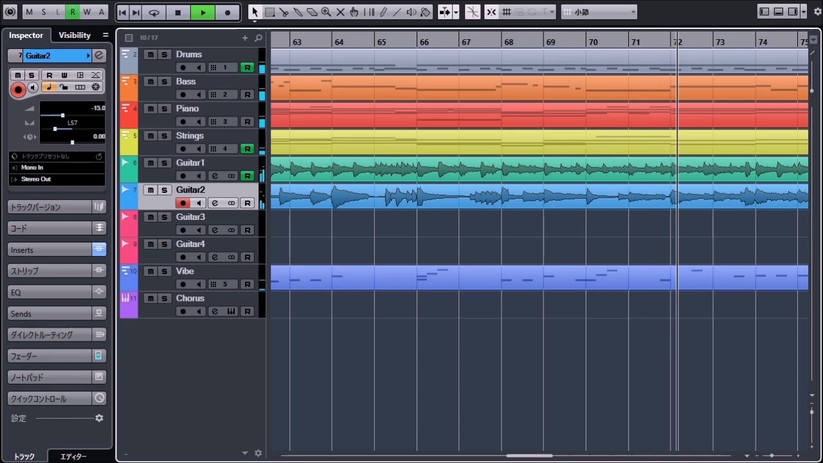Toggle Read automation on Strings track
The height and width of the screenshot is (463, 823).
point(247,149)
